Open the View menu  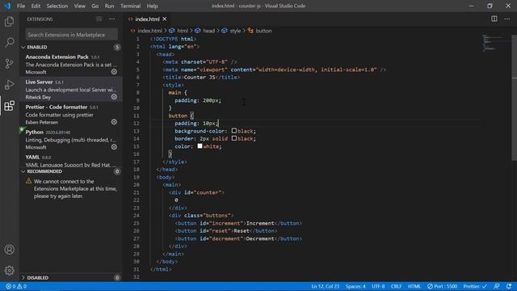pyautogui.click(x=79, y=6)
